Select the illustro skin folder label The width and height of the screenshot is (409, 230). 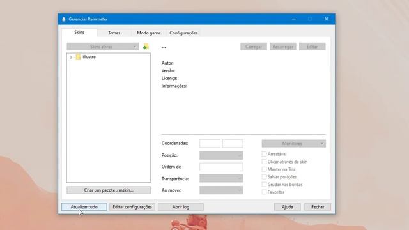(89, 57)
